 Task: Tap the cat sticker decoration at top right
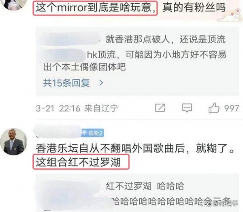(229, 15)
